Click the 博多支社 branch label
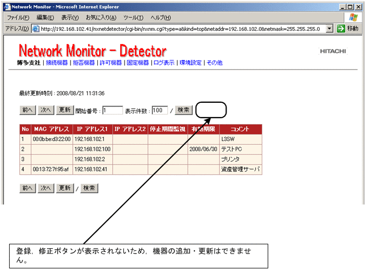366x270 pixels. (29, 62)
